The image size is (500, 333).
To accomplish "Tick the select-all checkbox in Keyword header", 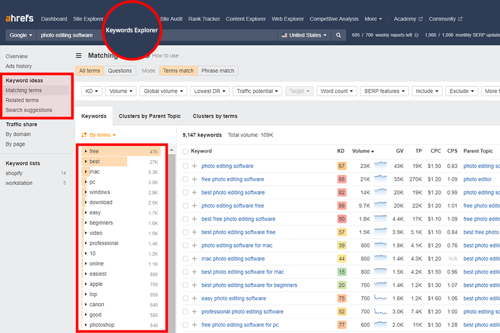I will tap(185, 151).
